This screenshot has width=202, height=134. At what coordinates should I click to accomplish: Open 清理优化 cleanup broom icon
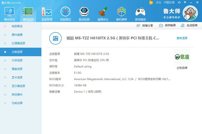[x=103, y=13]
